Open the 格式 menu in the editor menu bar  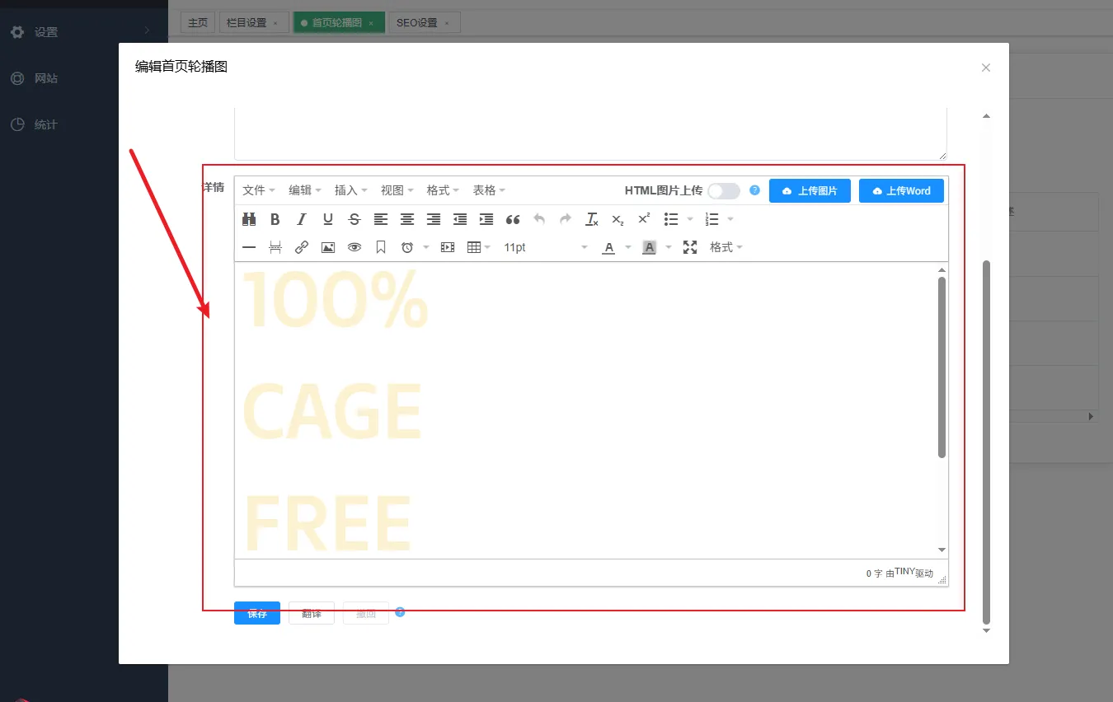coord(444,190)
